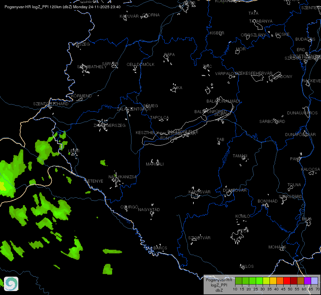Screen dimensions: 321x295
Task: Select the 10–15 dBZ dark green legend swatch
Action: tap(239, 281)
